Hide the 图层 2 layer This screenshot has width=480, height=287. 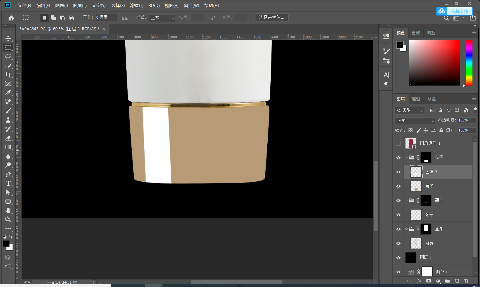tap(398, 257)
